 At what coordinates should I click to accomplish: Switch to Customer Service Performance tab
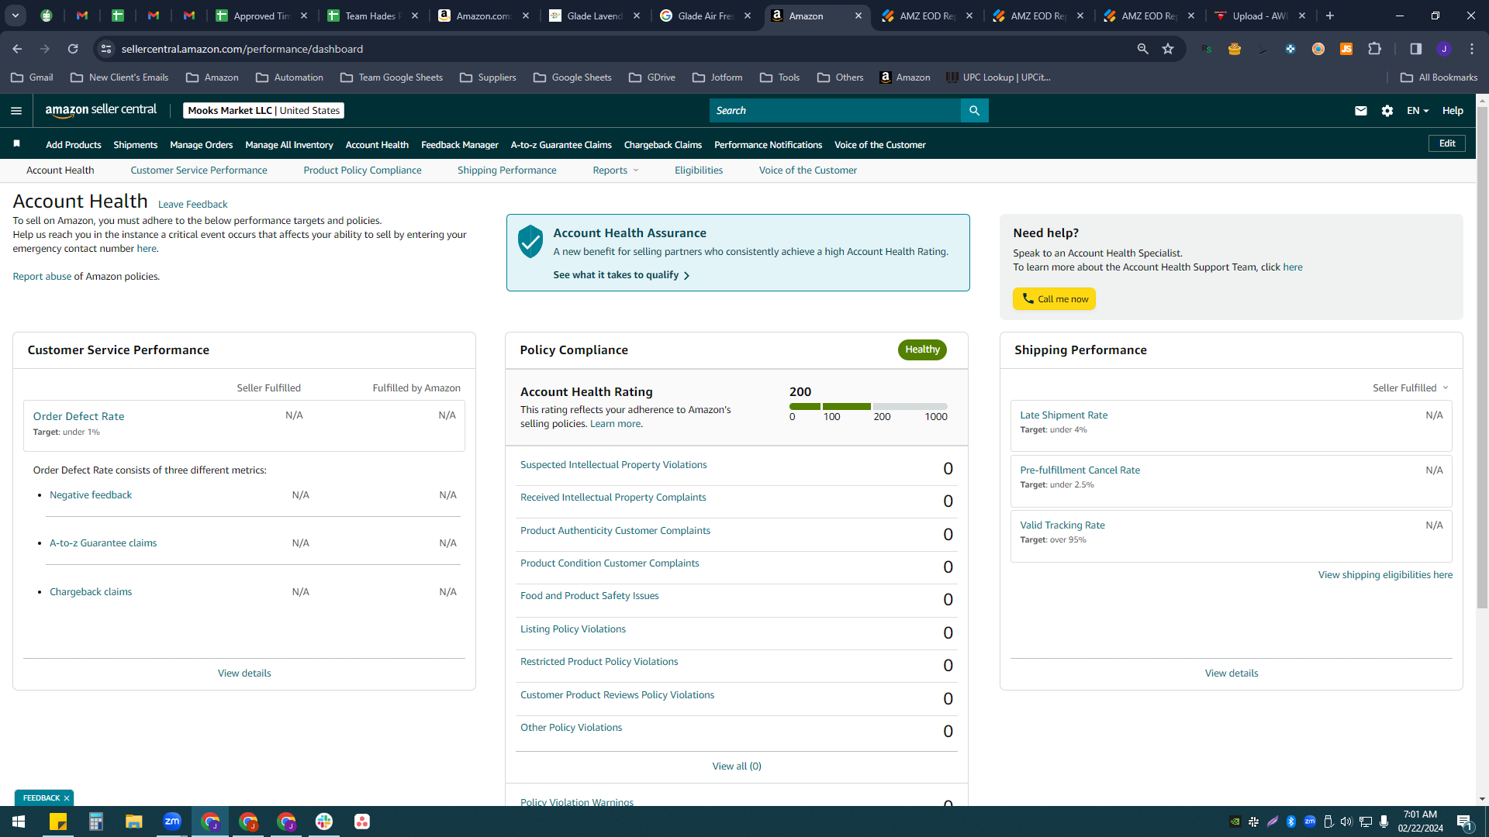pyautogui.click(x=199, y=170)
